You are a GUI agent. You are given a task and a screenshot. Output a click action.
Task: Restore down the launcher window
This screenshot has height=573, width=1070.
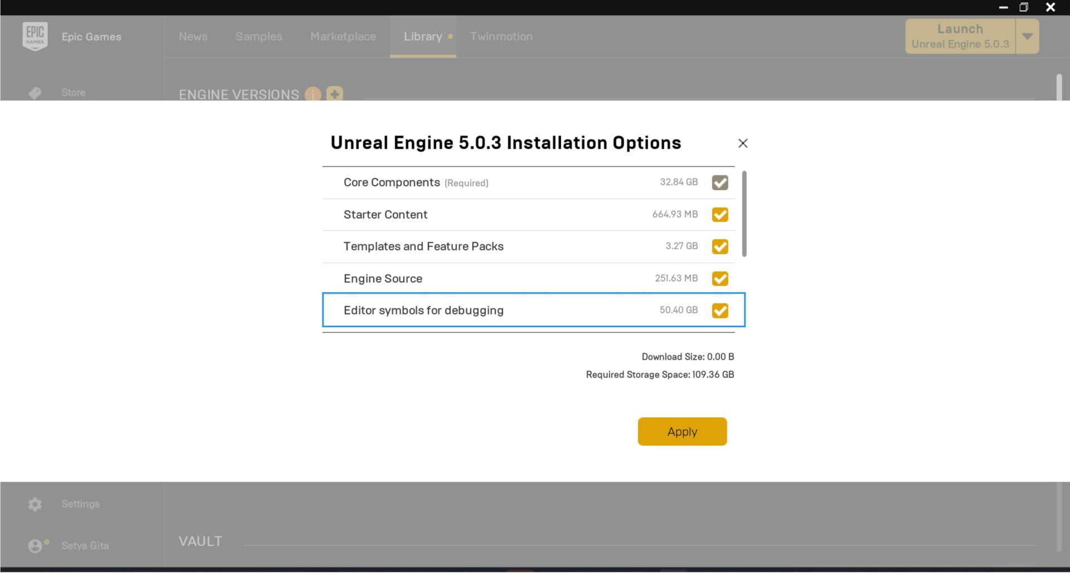[1024, 7]
